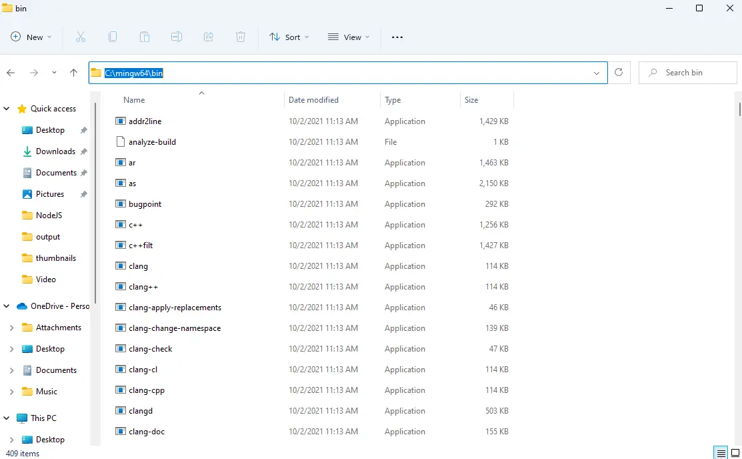This screenshot has height=459, width=742.
Task: Select Downloads in Quick access
Action: click(x=55, y=151)
